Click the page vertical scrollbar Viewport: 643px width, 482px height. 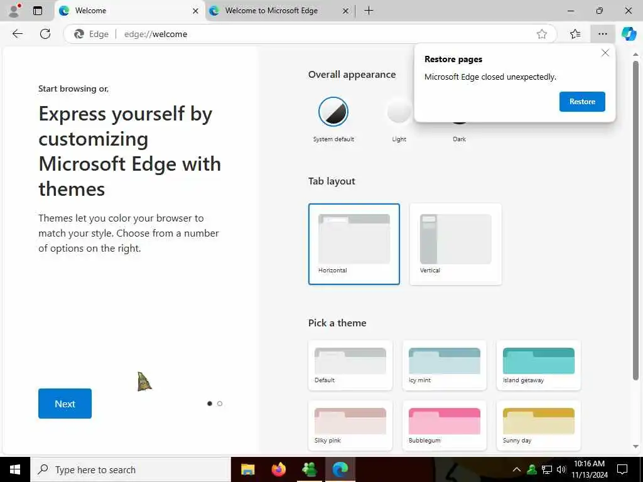(x=635, y=222)
